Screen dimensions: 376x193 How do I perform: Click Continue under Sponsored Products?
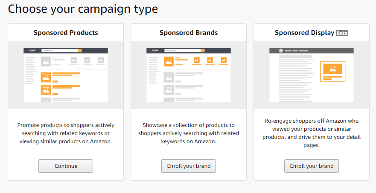pyautogui.click(x=66, y=166)
